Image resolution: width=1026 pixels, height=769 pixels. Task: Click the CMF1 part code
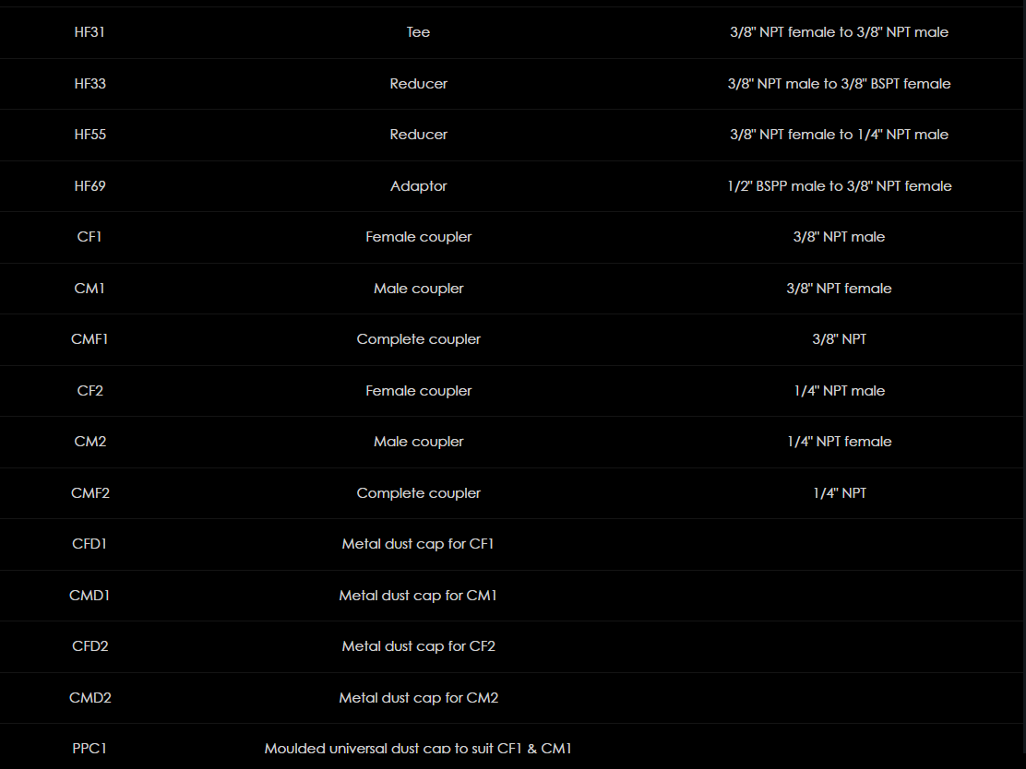pos(89,339)
